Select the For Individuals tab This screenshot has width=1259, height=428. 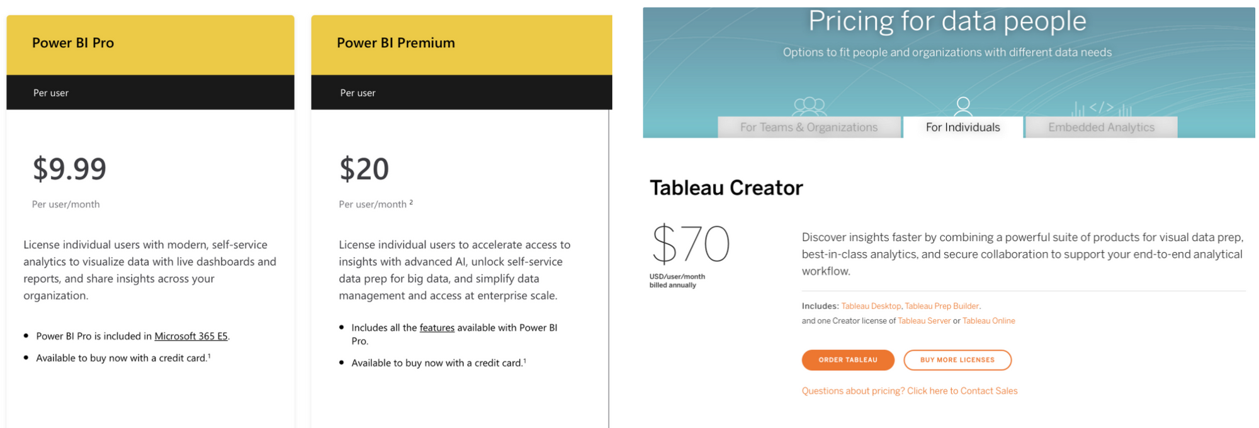(963, 127)
